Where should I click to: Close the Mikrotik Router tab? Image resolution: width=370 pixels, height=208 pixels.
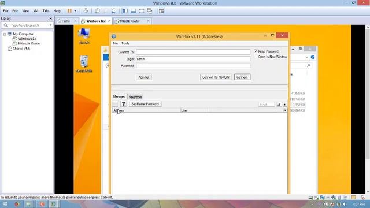[x=148, y=21]
